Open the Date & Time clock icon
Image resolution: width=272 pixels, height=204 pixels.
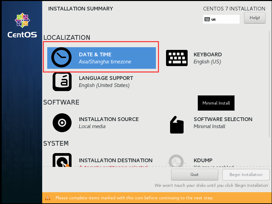point(61,57)
